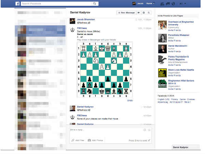205x154 pixels.
Task: Select the white knight on f3
Action: [x=96, y=61]
